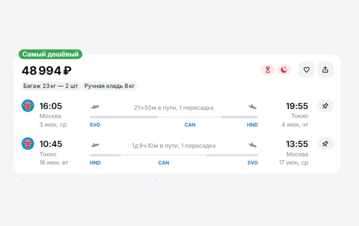Click CAN layover code on return flight
This screenshot has height=226, width=359.
(163, 163)
